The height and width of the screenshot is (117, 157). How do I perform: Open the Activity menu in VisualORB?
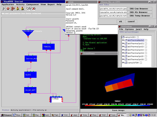20,4
